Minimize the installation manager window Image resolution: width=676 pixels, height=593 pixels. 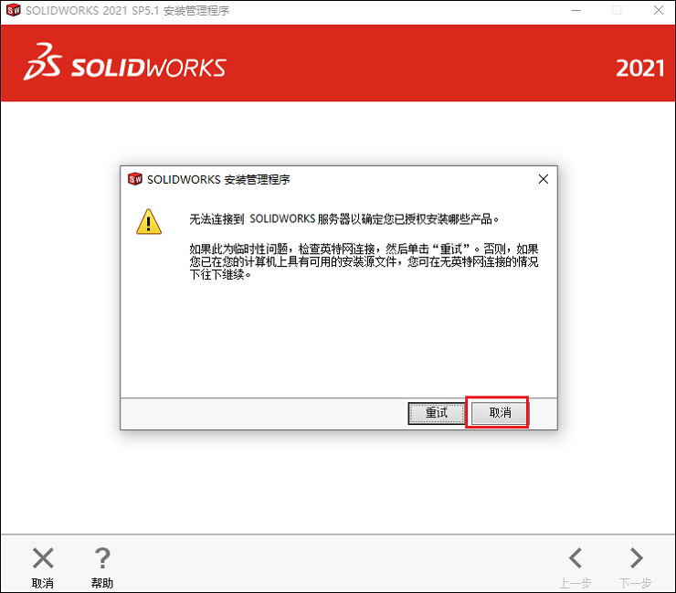[x=576, y=10]
